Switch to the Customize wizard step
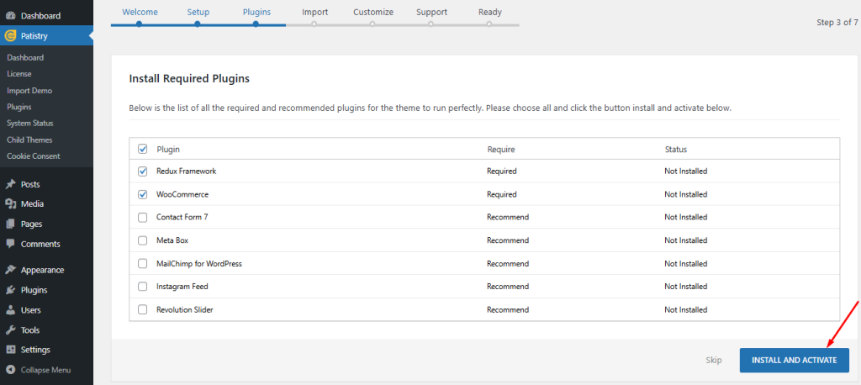861x385 pixels. pos(373,12)
